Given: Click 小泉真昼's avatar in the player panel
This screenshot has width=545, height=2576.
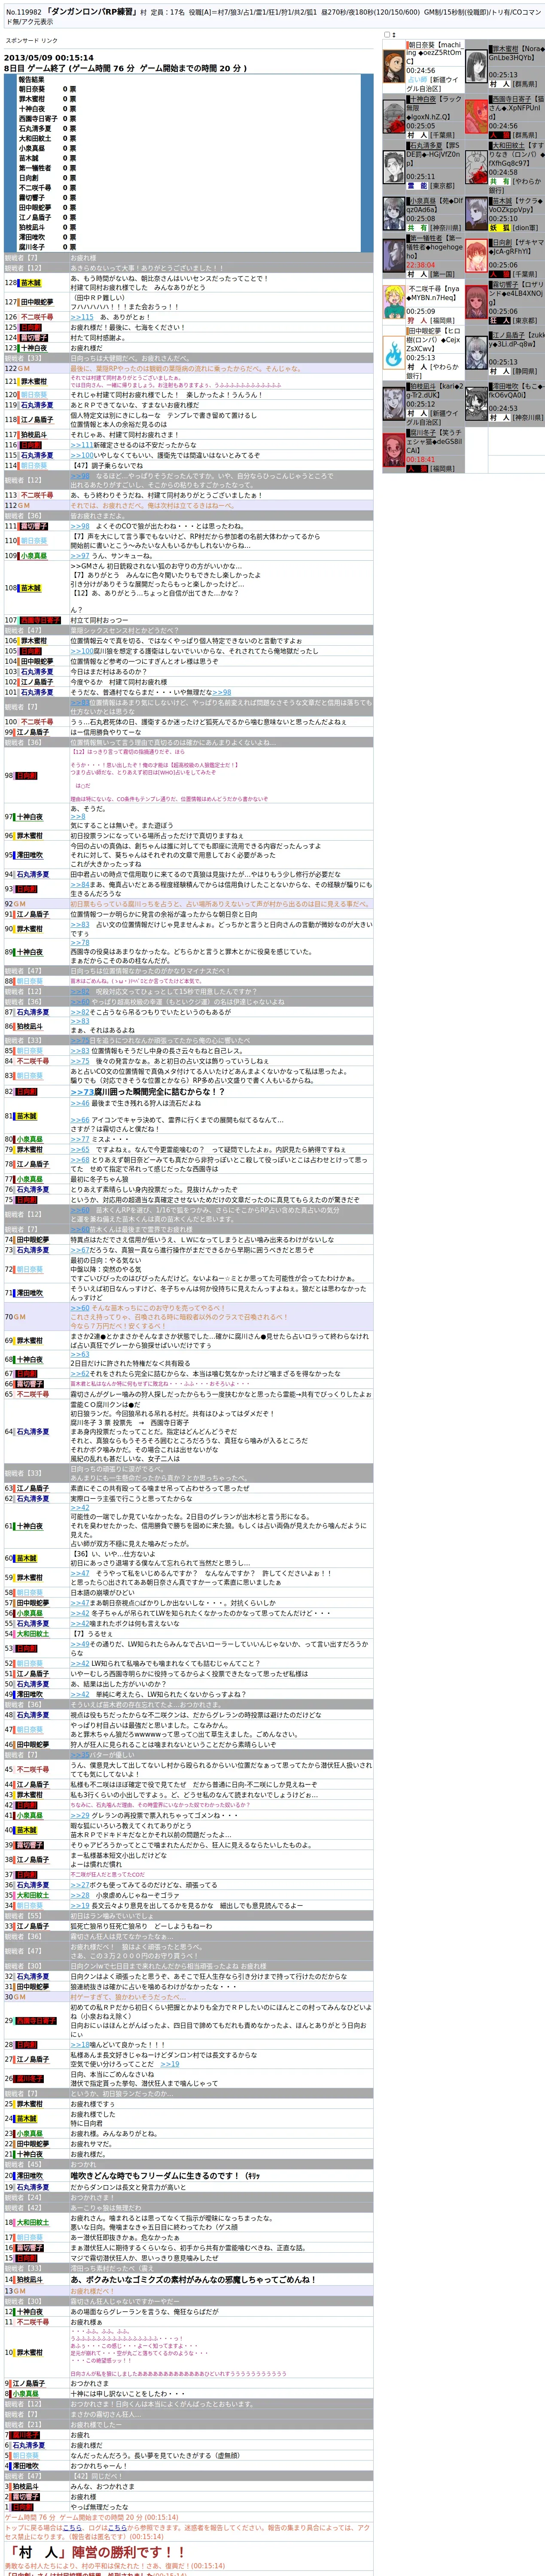Looking at the screenshot, I should 394,214.
